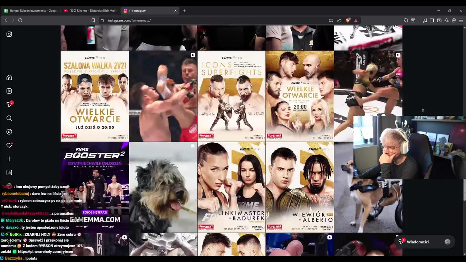The height and width of the screenshot is (262, 466).
Task: Open the Szalona Walka 2v2 post
Action: pos(95,96)
